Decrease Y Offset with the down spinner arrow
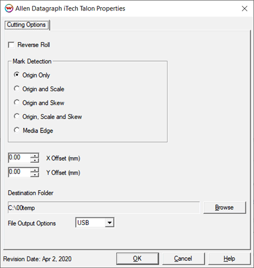This screenshot has height=268, width=254. pyautogui.click(x=35, y=175)
